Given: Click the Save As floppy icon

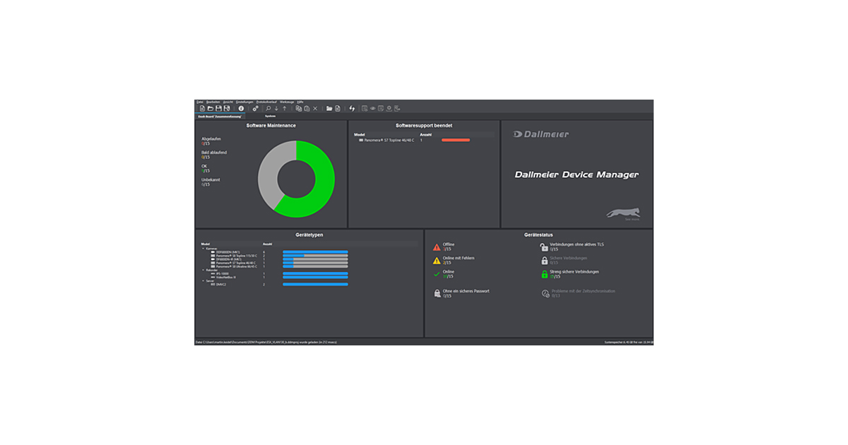Looking at the screenshot, I should (227, 108).
